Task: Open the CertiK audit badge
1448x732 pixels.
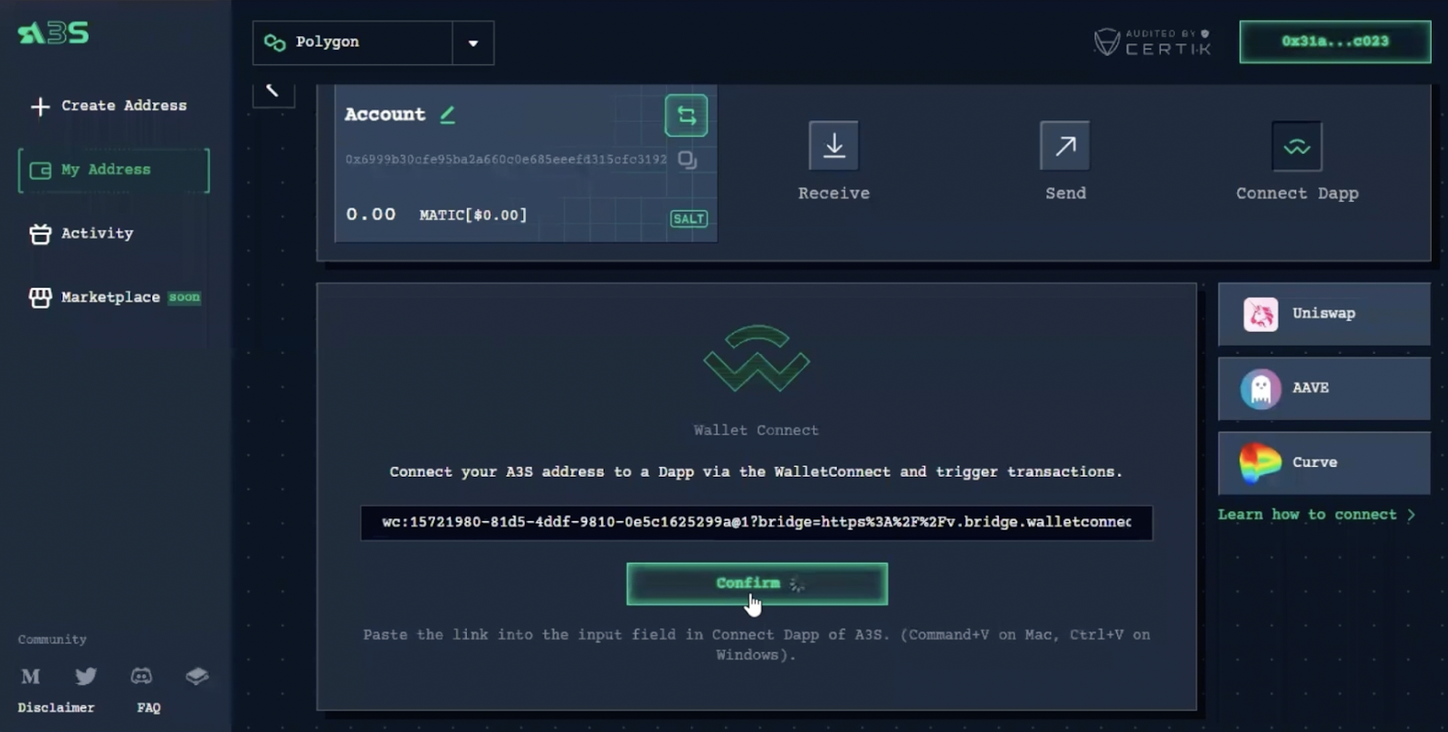Action: [1152, 42]
